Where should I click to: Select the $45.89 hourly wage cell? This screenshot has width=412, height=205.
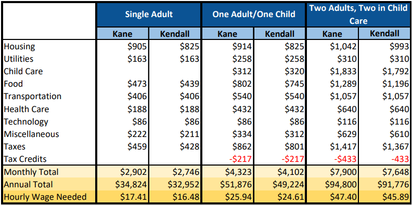[x=394, y=197]
